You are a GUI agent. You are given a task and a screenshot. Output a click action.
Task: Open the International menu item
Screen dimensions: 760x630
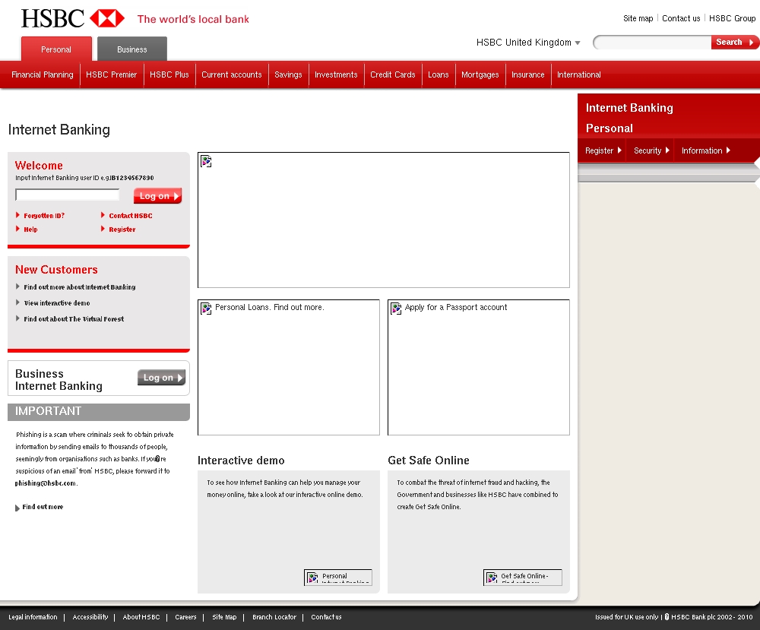pos(578,74)
